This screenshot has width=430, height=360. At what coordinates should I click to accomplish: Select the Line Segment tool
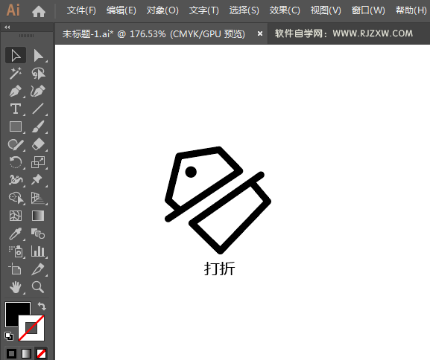(x=38, y=109)
